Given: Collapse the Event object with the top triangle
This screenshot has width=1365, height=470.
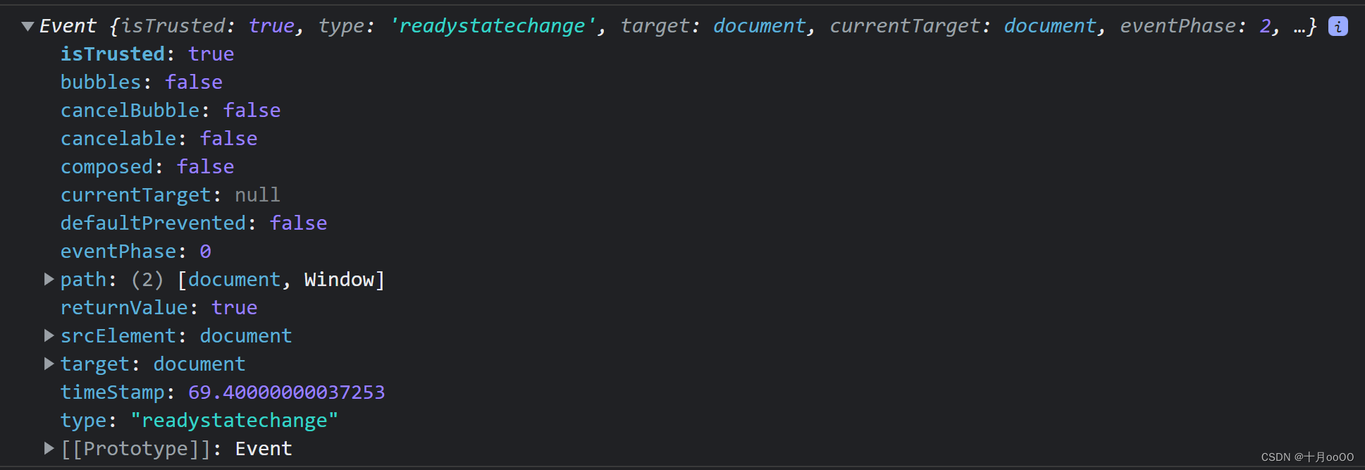Looking at the screenshot, I should pos(27,26).
